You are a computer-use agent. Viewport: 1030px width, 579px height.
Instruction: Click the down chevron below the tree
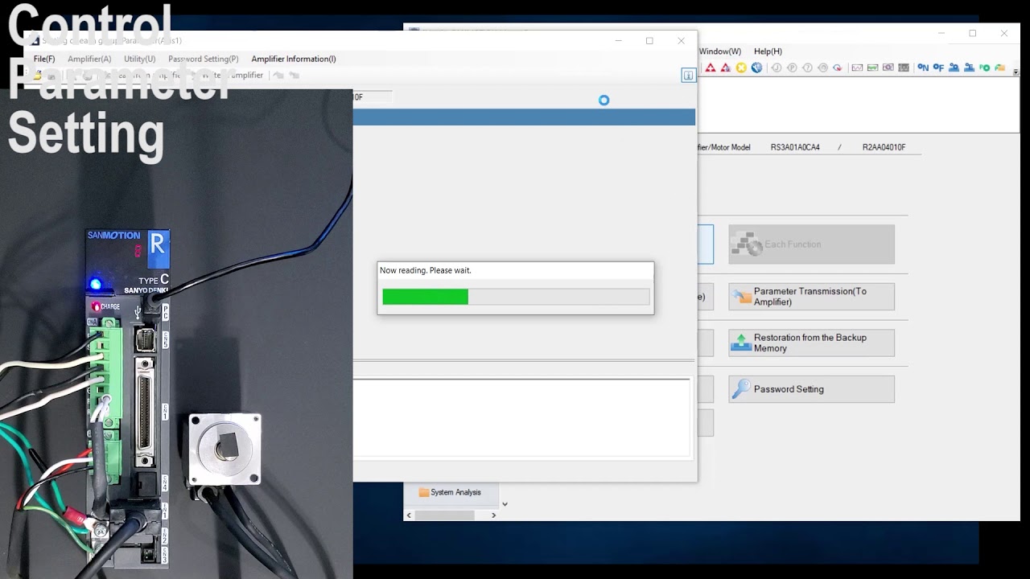click(x=505, y=504)
